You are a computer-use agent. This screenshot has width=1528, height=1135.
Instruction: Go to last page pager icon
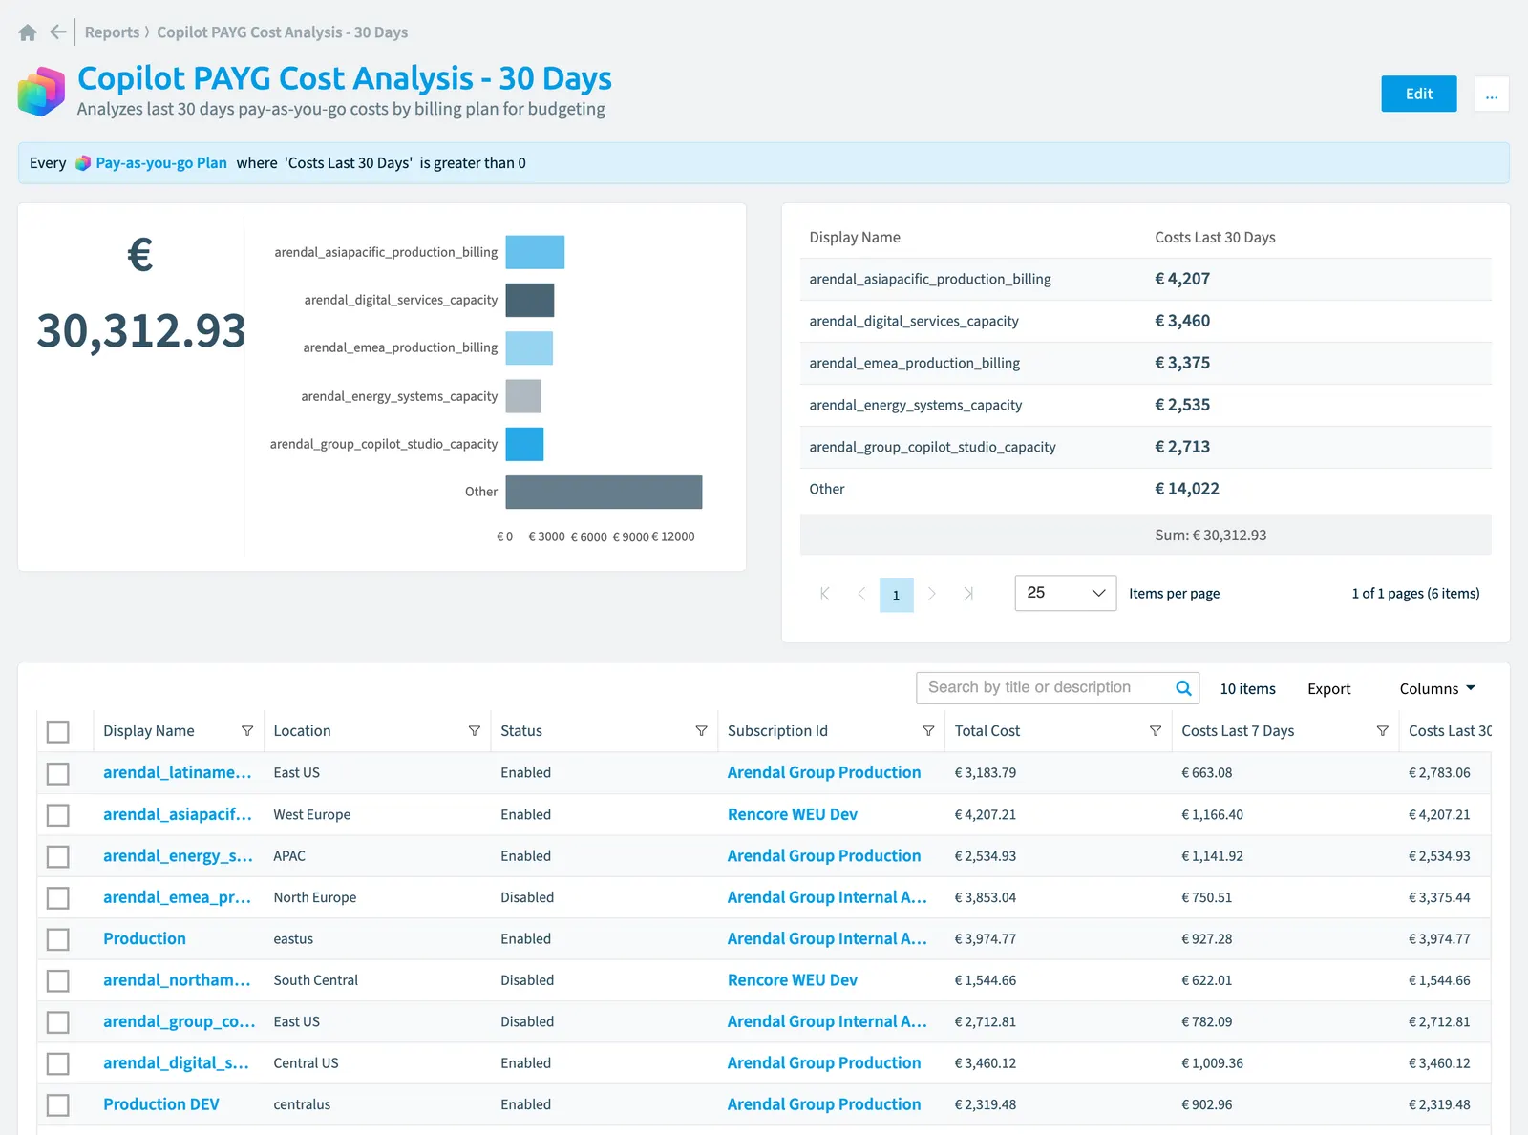coord(968,594)
